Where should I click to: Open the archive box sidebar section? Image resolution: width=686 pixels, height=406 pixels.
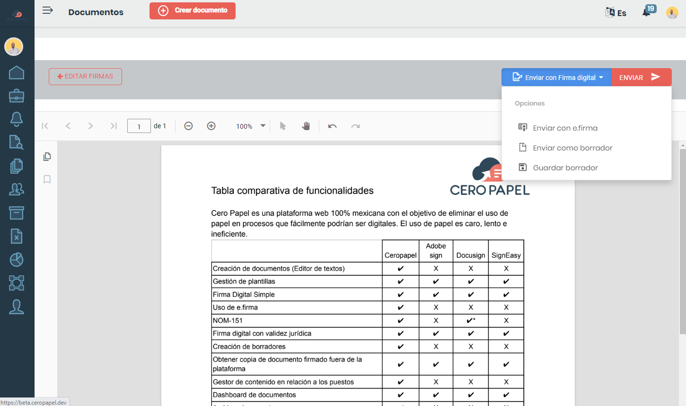pos(16,212)
